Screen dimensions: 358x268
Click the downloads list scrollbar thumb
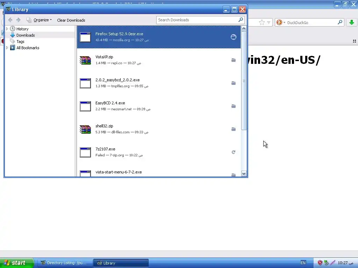(x=244, y=81)
